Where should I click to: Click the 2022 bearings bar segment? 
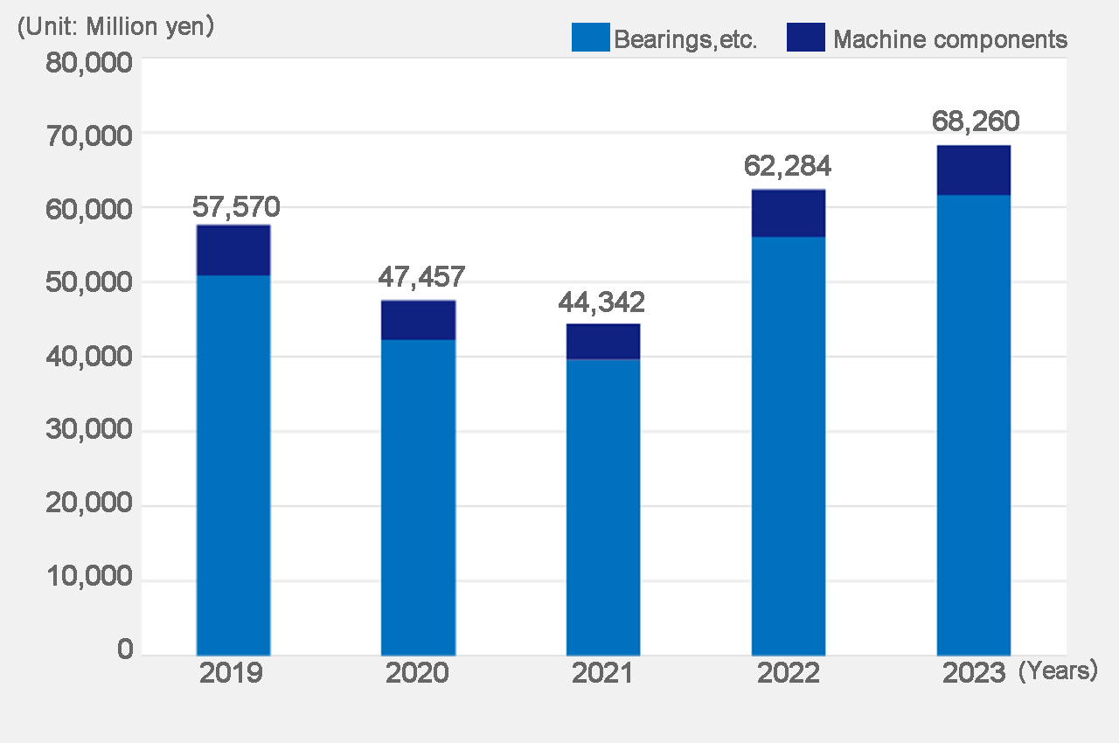pyautogui.click(x=789, y=446)
